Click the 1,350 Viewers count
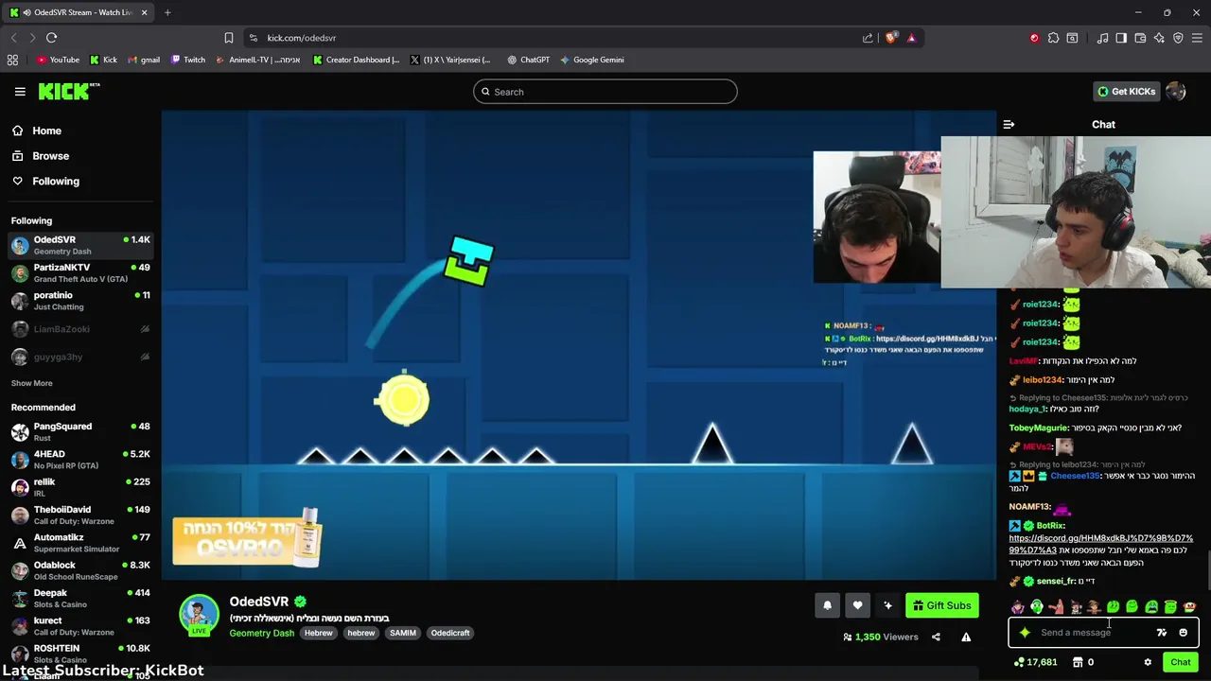The image size is (1211, 681). coord(881,637)
